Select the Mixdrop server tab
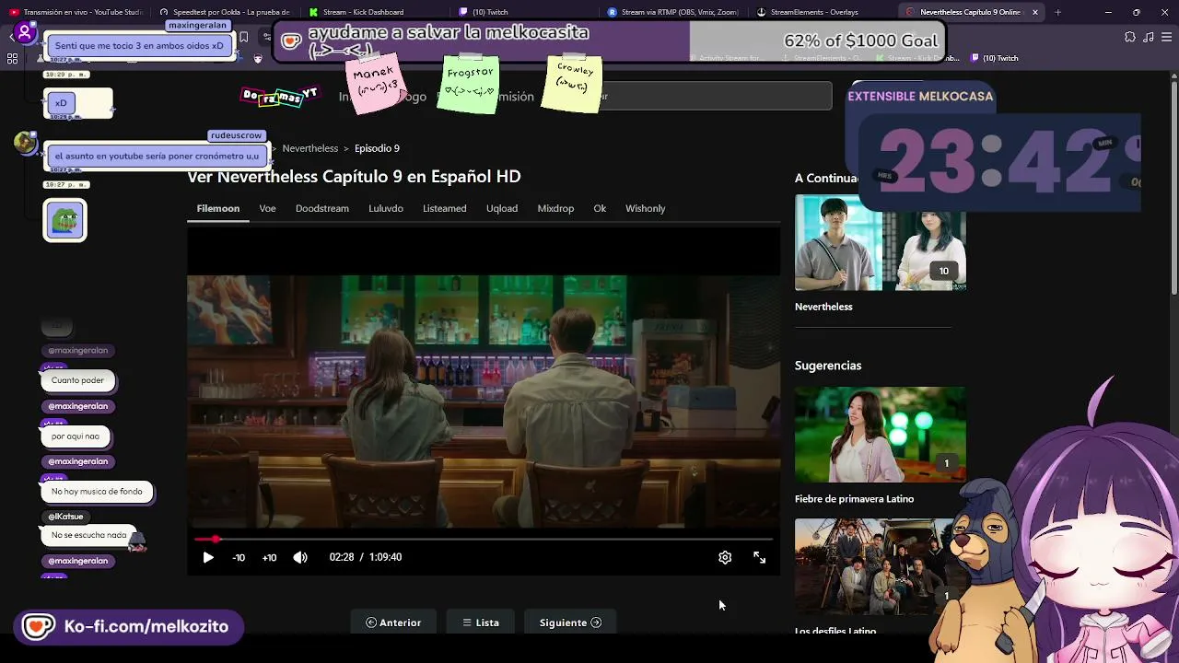The width and height of the screenshot is (1179, 663). (555, 208)
